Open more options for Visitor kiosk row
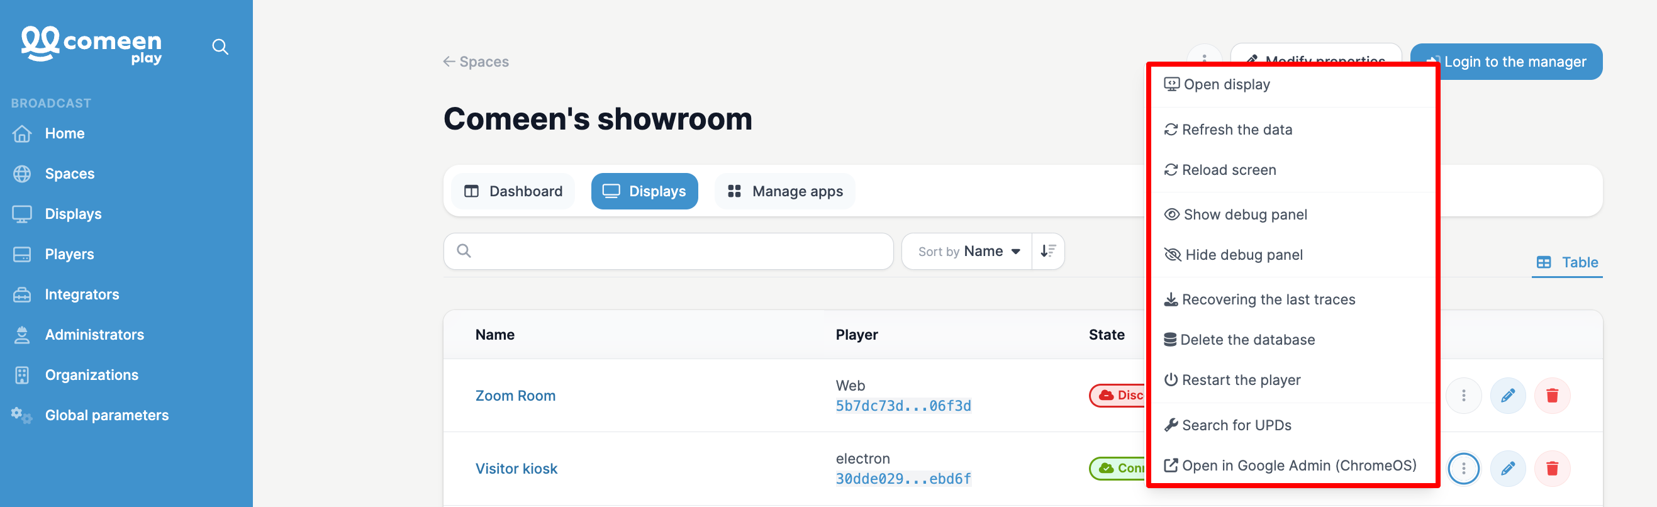The width and height of the screenshot is (1657, 507). point(1463,469)
